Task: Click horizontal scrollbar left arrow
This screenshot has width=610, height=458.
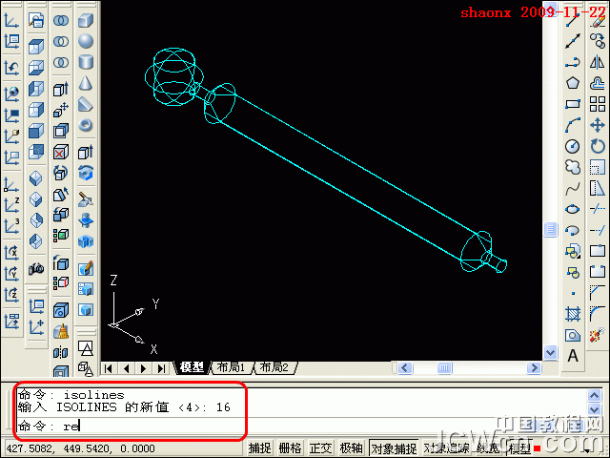Action: tap(405, 367)
